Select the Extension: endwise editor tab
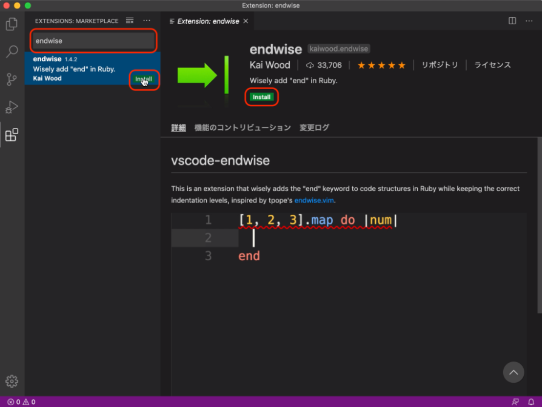The width and height of the screenshot is (542, 407). (x=208, y=21)
